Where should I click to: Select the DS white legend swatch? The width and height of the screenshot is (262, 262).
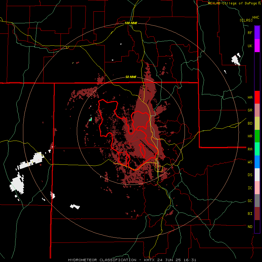(x=257, y=175)
